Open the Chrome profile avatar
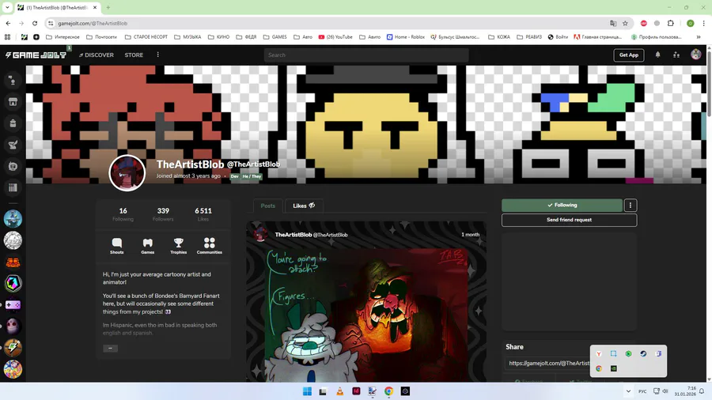 (x=690, y=23)
